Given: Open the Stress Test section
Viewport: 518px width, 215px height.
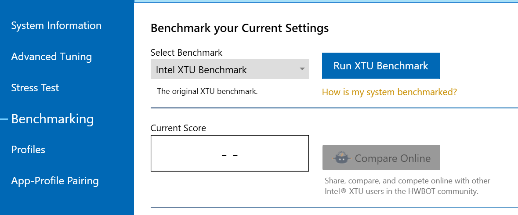Looking at the screenshot, I should [35, 88].
